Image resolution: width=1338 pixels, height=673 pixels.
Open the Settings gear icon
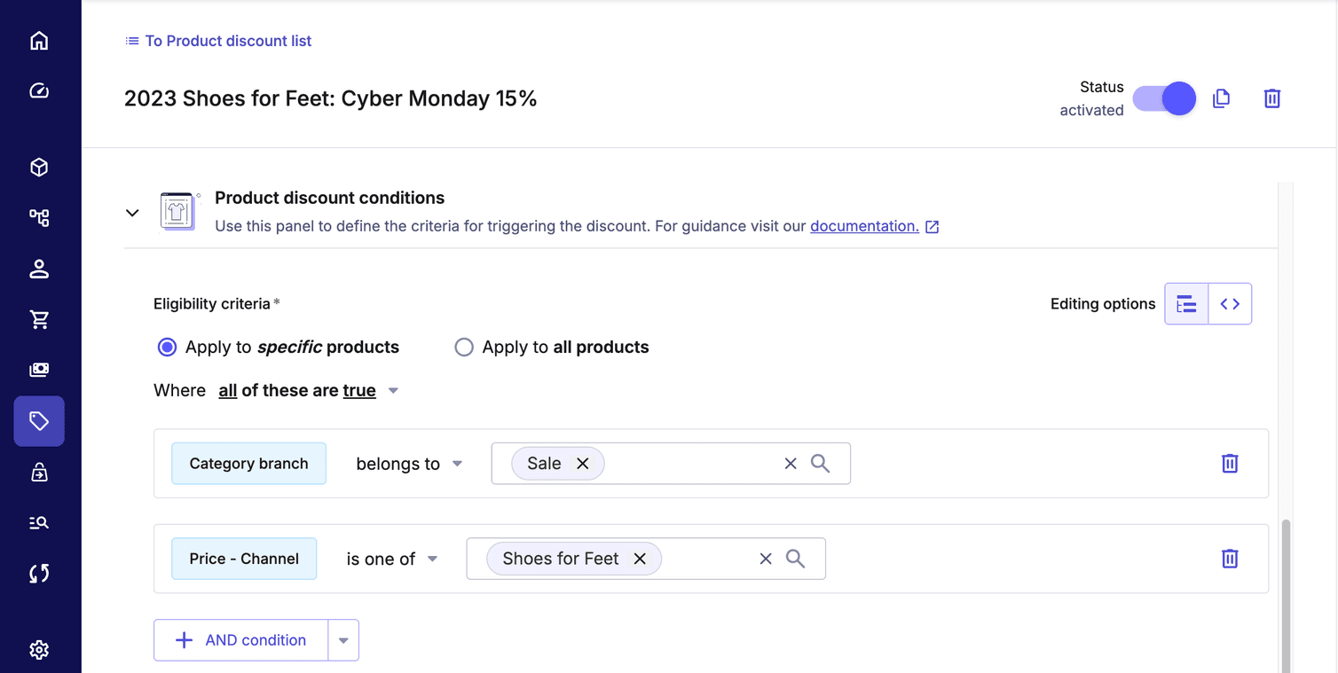pyautogui.click(x=39, y=650)
